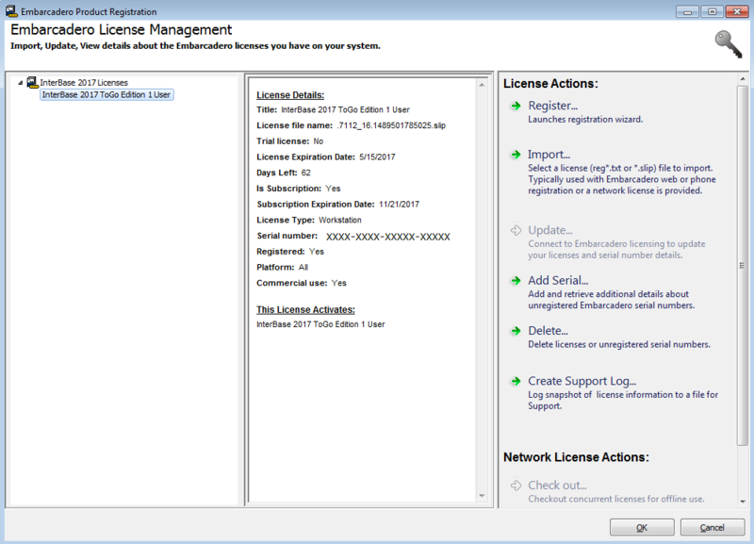This screenshot has height=544, width=754.
Task: Launch the Register... wizard link
Action: pyautogui.click(x=553, y=106)
